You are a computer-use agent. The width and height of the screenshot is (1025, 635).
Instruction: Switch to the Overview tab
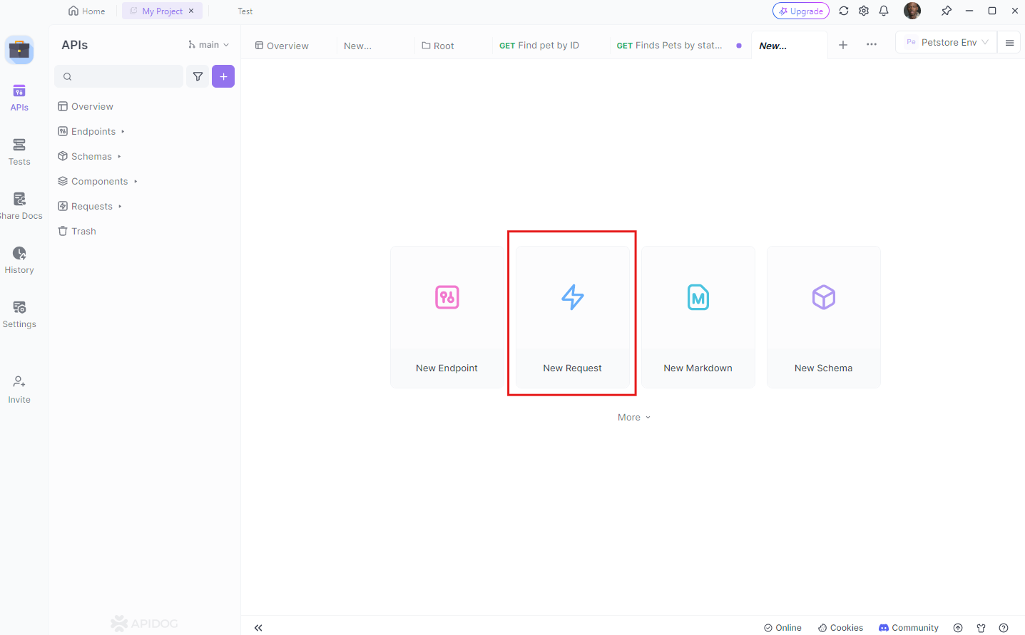click(x=282, y=46)
